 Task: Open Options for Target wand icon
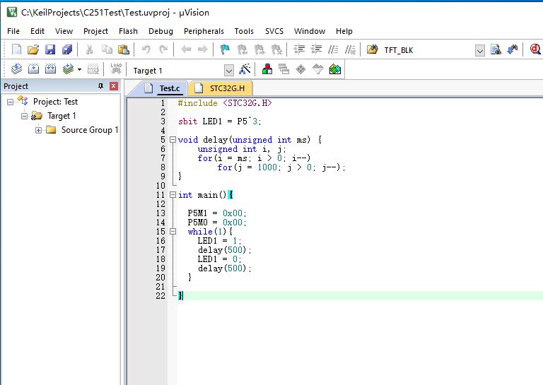point(245,69)
